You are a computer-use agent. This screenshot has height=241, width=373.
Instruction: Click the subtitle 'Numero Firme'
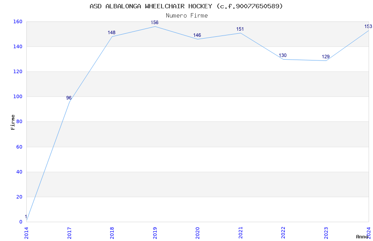[187, 15]
